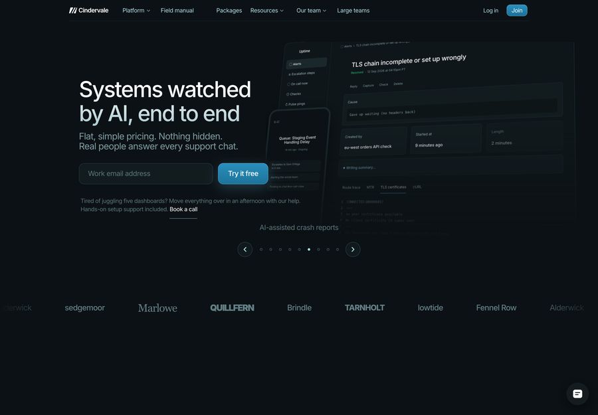Click the AI-assisted crash reports caption

pyautogui.click(x=299, y=228)
